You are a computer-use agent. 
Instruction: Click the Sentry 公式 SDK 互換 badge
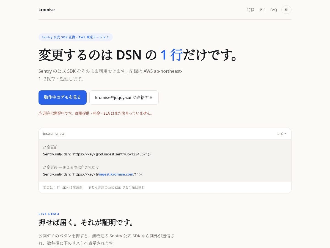76,37
